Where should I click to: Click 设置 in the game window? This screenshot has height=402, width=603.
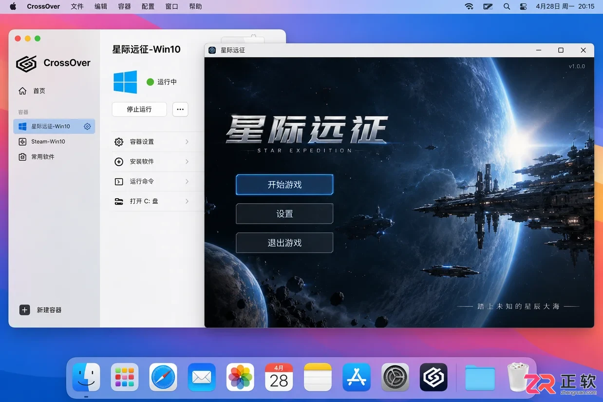click(x=284, y=214)
